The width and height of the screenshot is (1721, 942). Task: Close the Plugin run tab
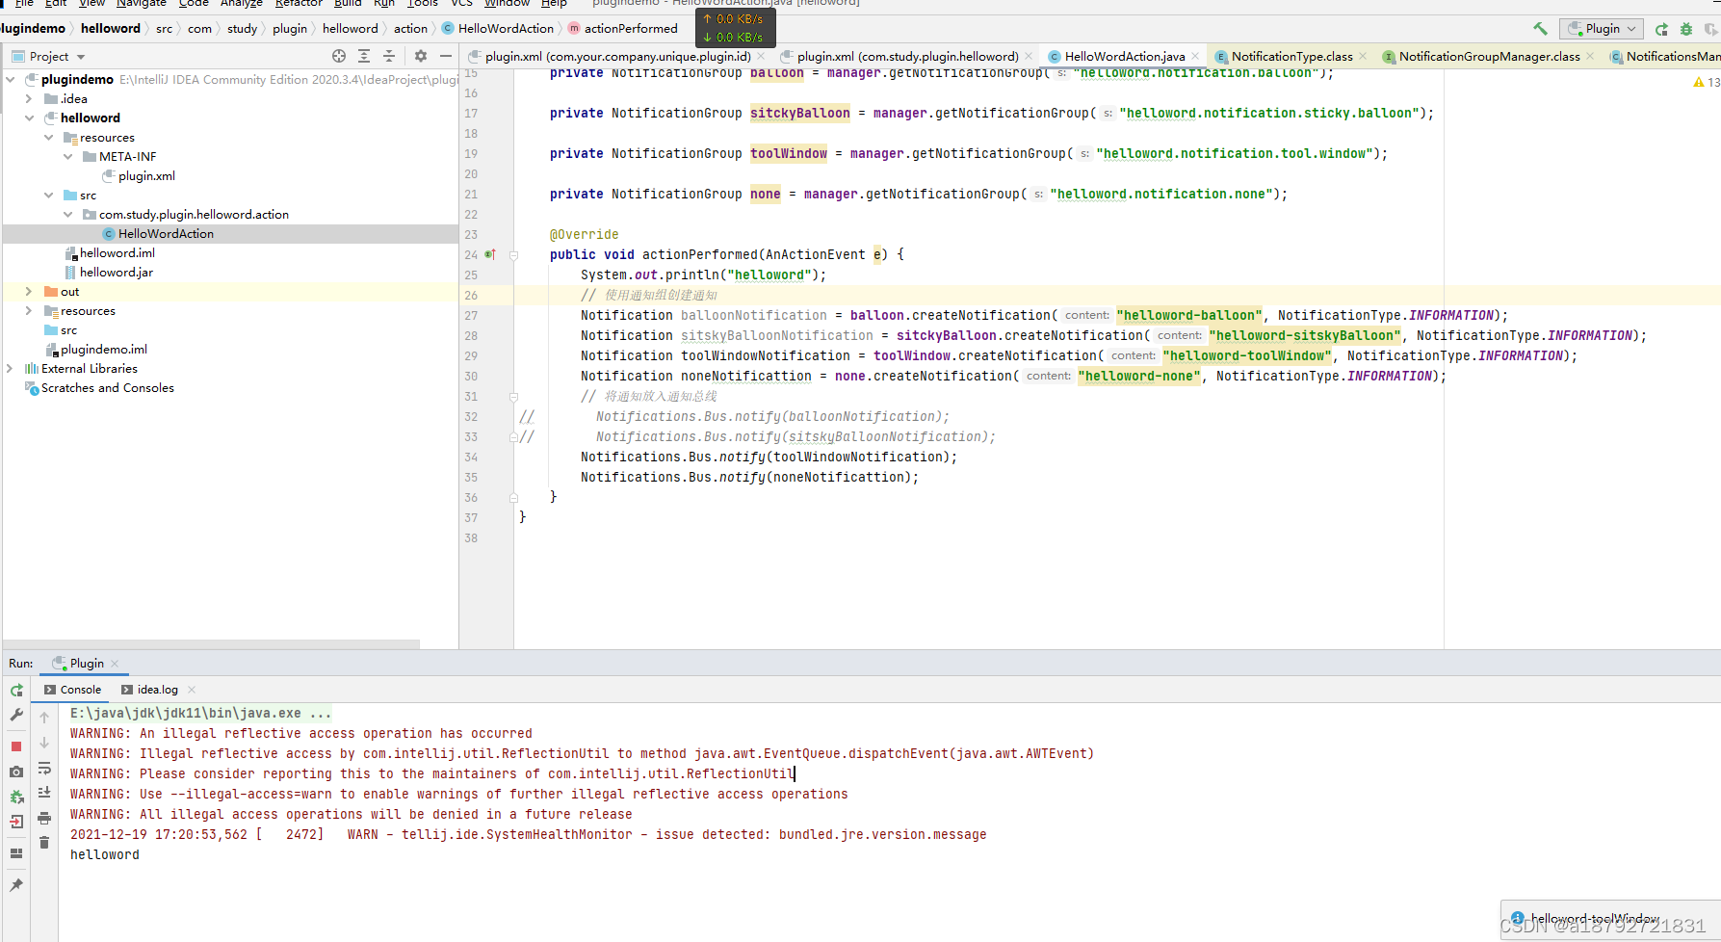click(115, 664)
